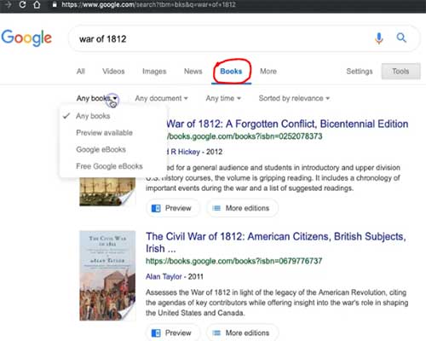Open the More search categories menu
The image size is (426, 341).
268,72
